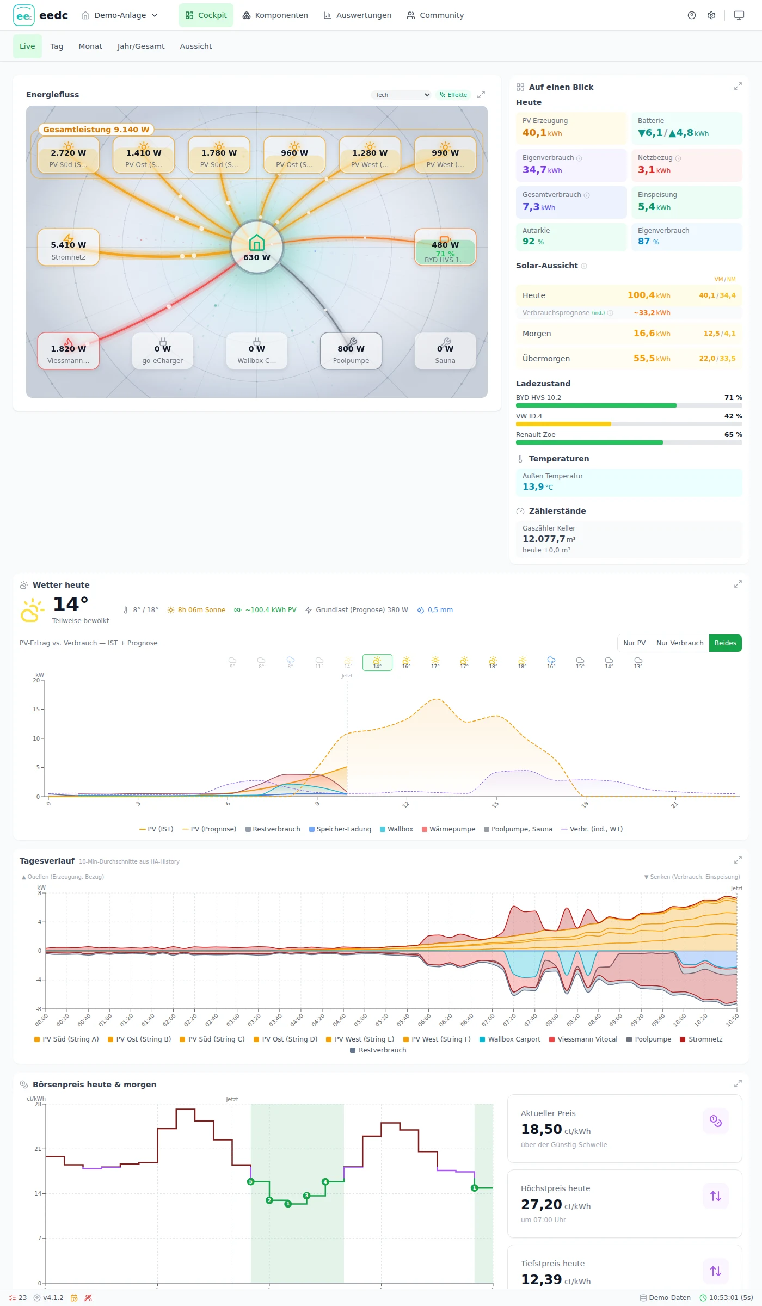Toggle PV (IST) legend series
This screenshot has height=1306, width=762.
point(156,829)
